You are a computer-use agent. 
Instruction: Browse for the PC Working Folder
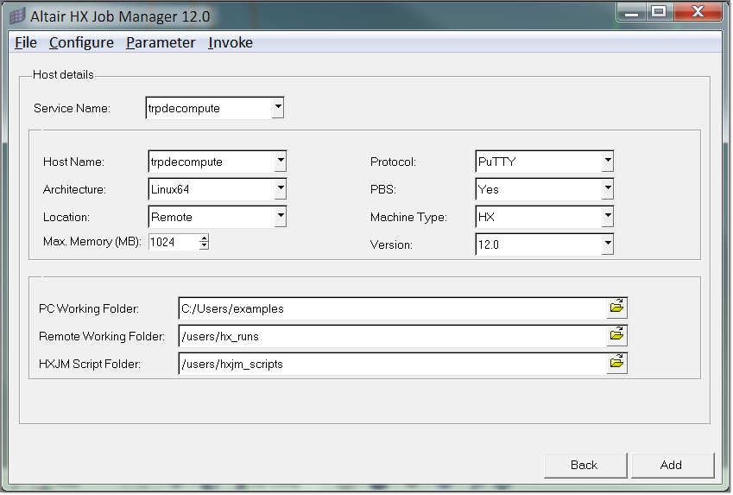pyautogui.click(x=616, y=308)
